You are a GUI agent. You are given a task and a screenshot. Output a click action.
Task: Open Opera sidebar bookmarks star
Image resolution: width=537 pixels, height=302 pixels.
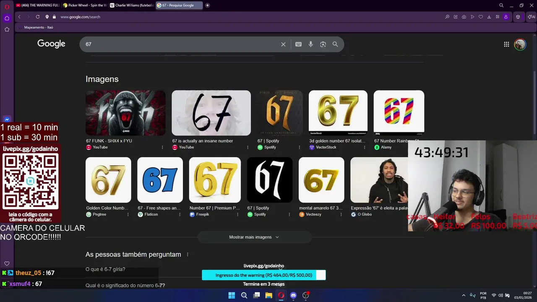tap(7, 29)
